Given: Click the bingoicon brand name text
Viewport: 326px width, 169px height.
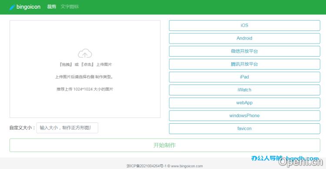Looking at the screenshot, I should pyautogui.click(x=29, y=7).
